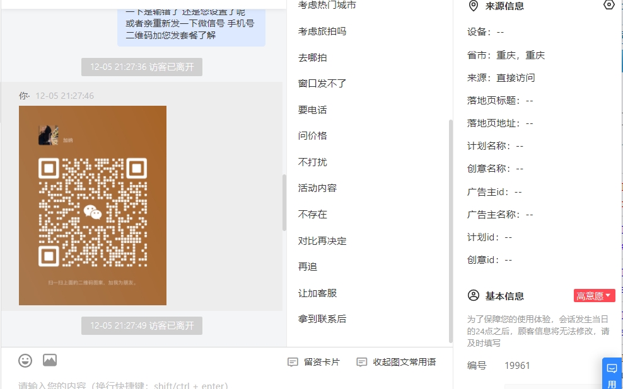Viewport: 623px width, 389px height.
Task: Select the quick reply 拿到联系后
Action: click(x=322, y=319)
